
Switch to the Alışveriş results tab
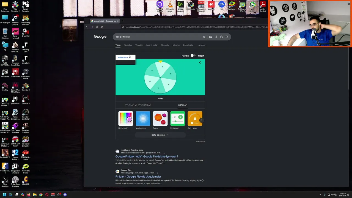tap(165, 45)
